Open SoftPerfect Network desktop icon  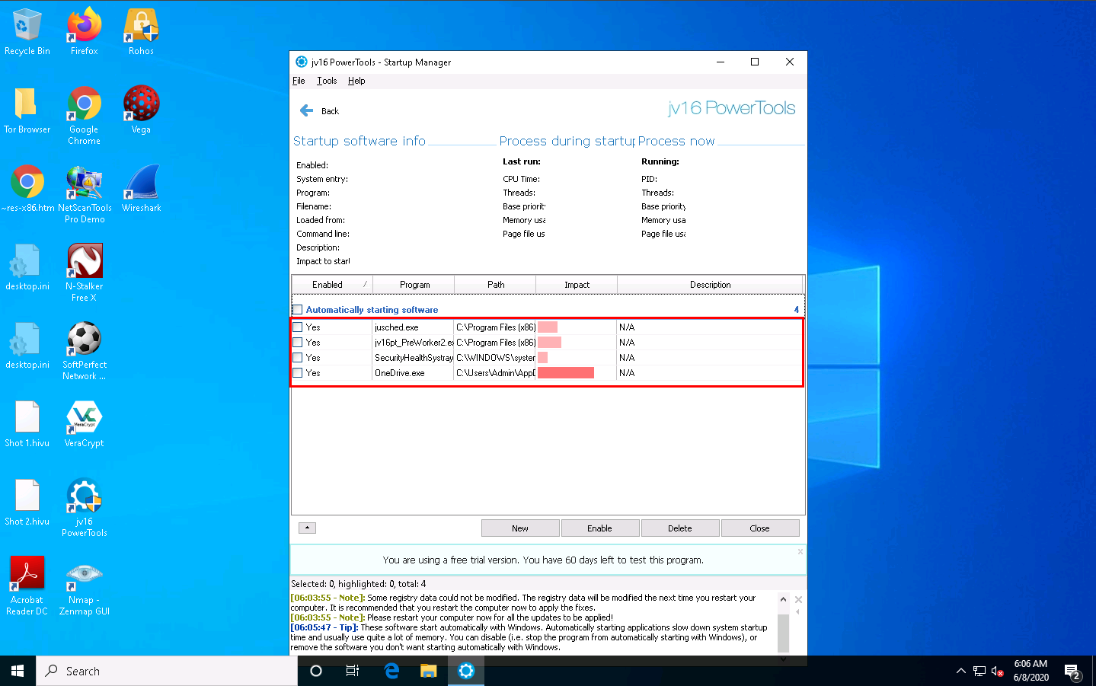85,351
